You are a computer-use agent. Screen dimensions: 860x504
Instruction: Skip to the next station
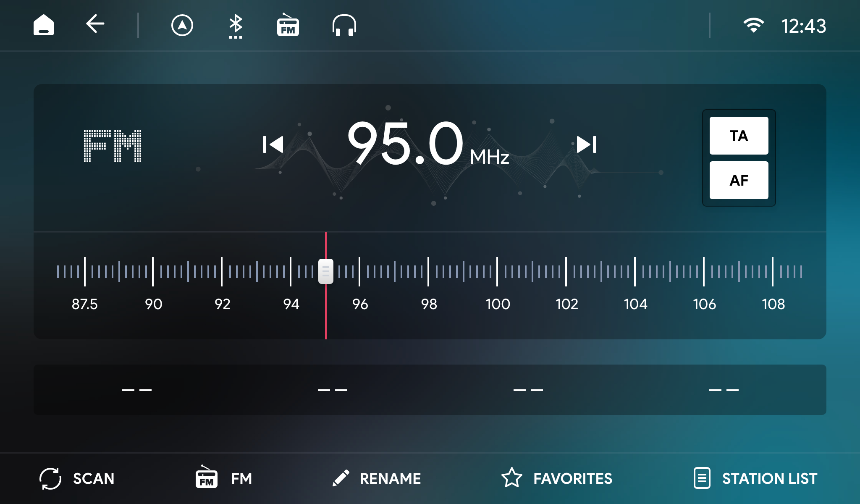click(x=587, y=144)
